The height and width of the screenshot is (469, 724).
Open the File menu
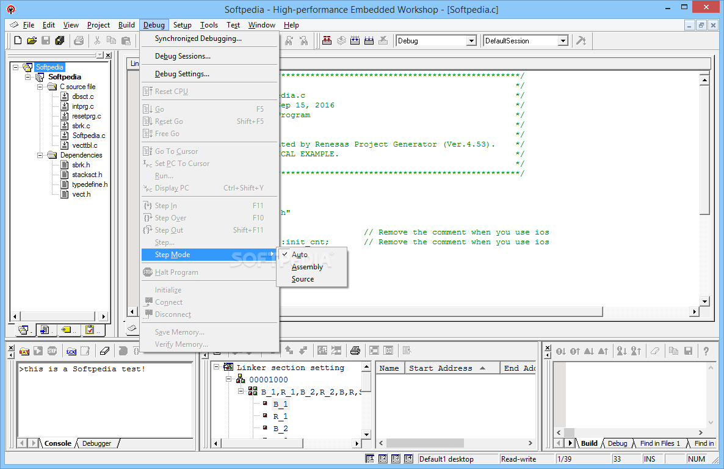click(x=29, y=25)
